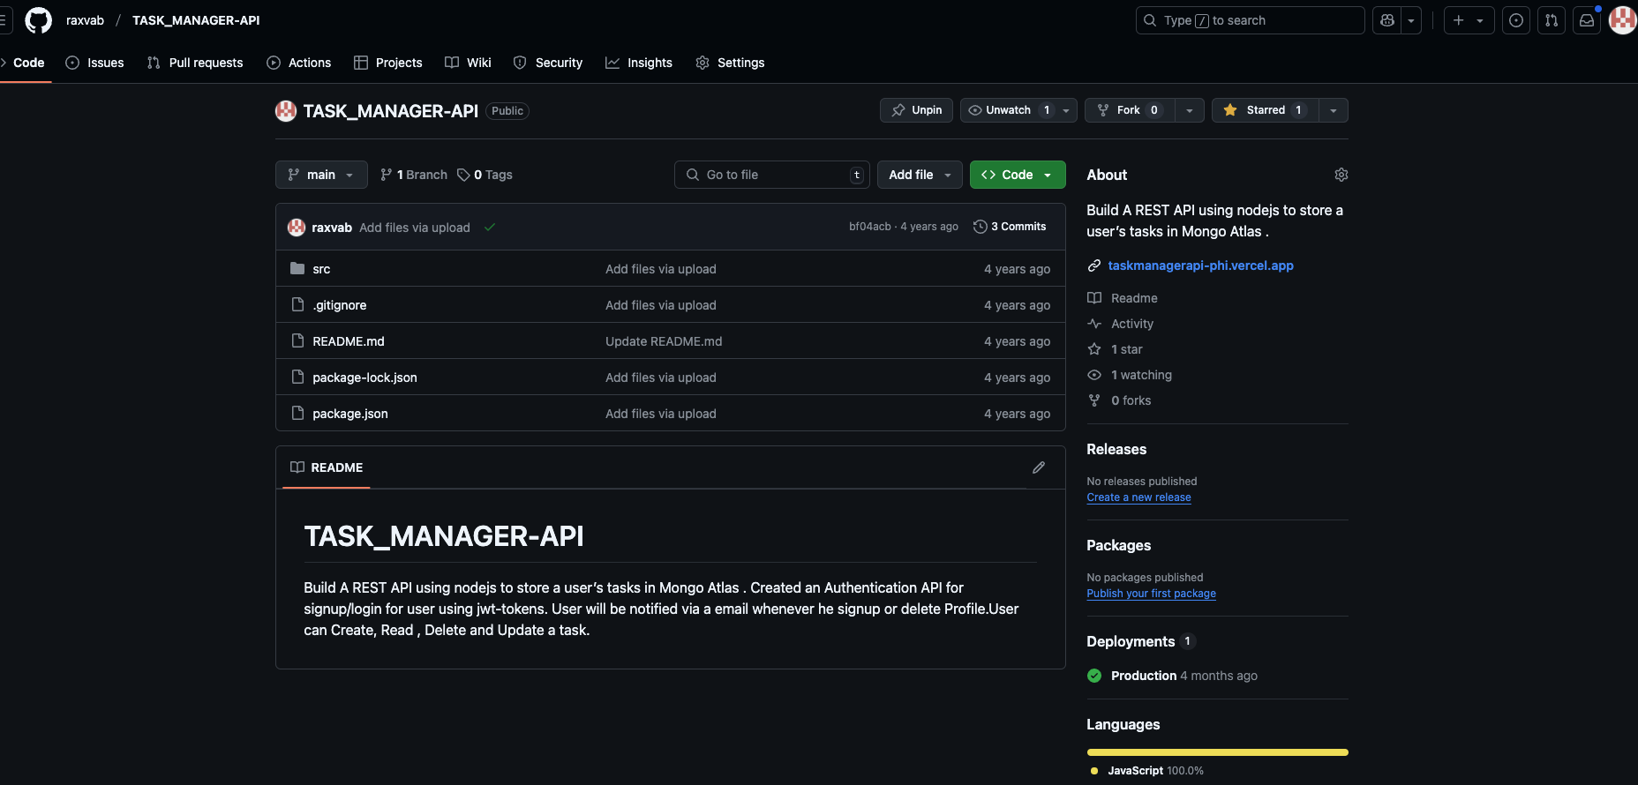Fork the repository
Image resolution: width=1638 pixels, height=785 pixels.
1131,110
